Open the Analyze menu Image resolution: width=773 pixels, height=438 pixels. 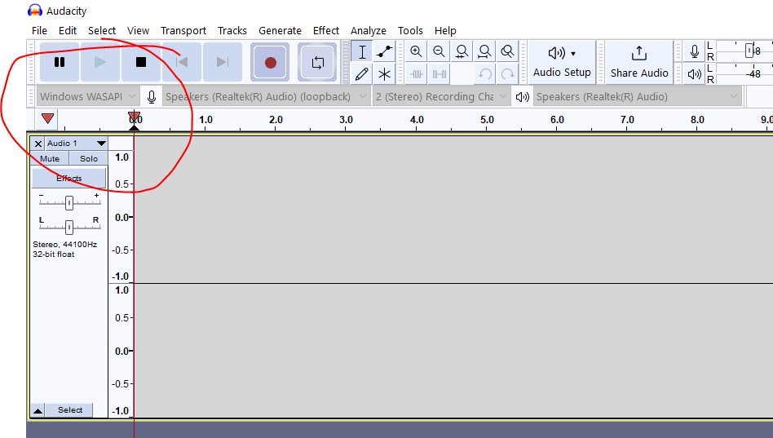(x=369, y=30)
